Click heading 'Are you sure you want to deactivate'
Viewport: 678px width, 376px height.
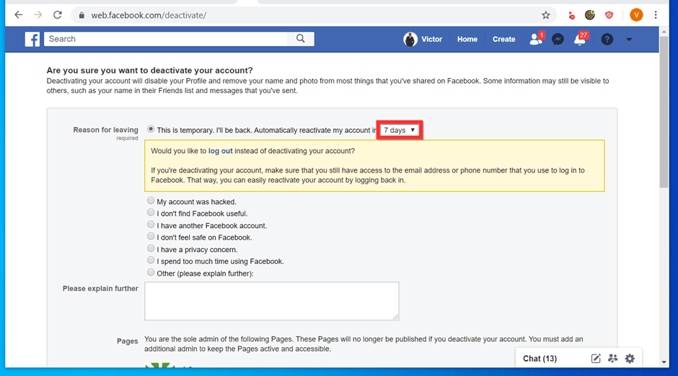(x=149, y=71)
